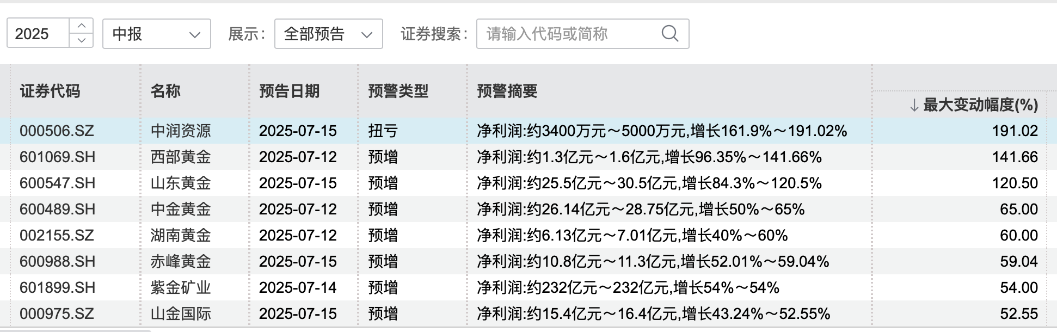Image resolution: width=1057 pixels, height=332 pixels.
Task: Increase year with the up stepper arrow
Action: [82, 26]
